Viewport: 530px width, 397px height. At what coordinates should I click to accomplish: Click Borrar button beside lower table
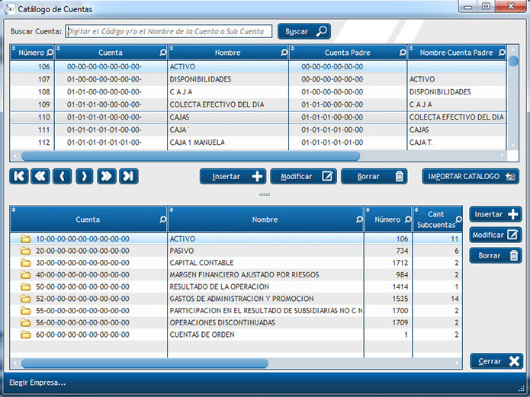(x=495, y=255)
